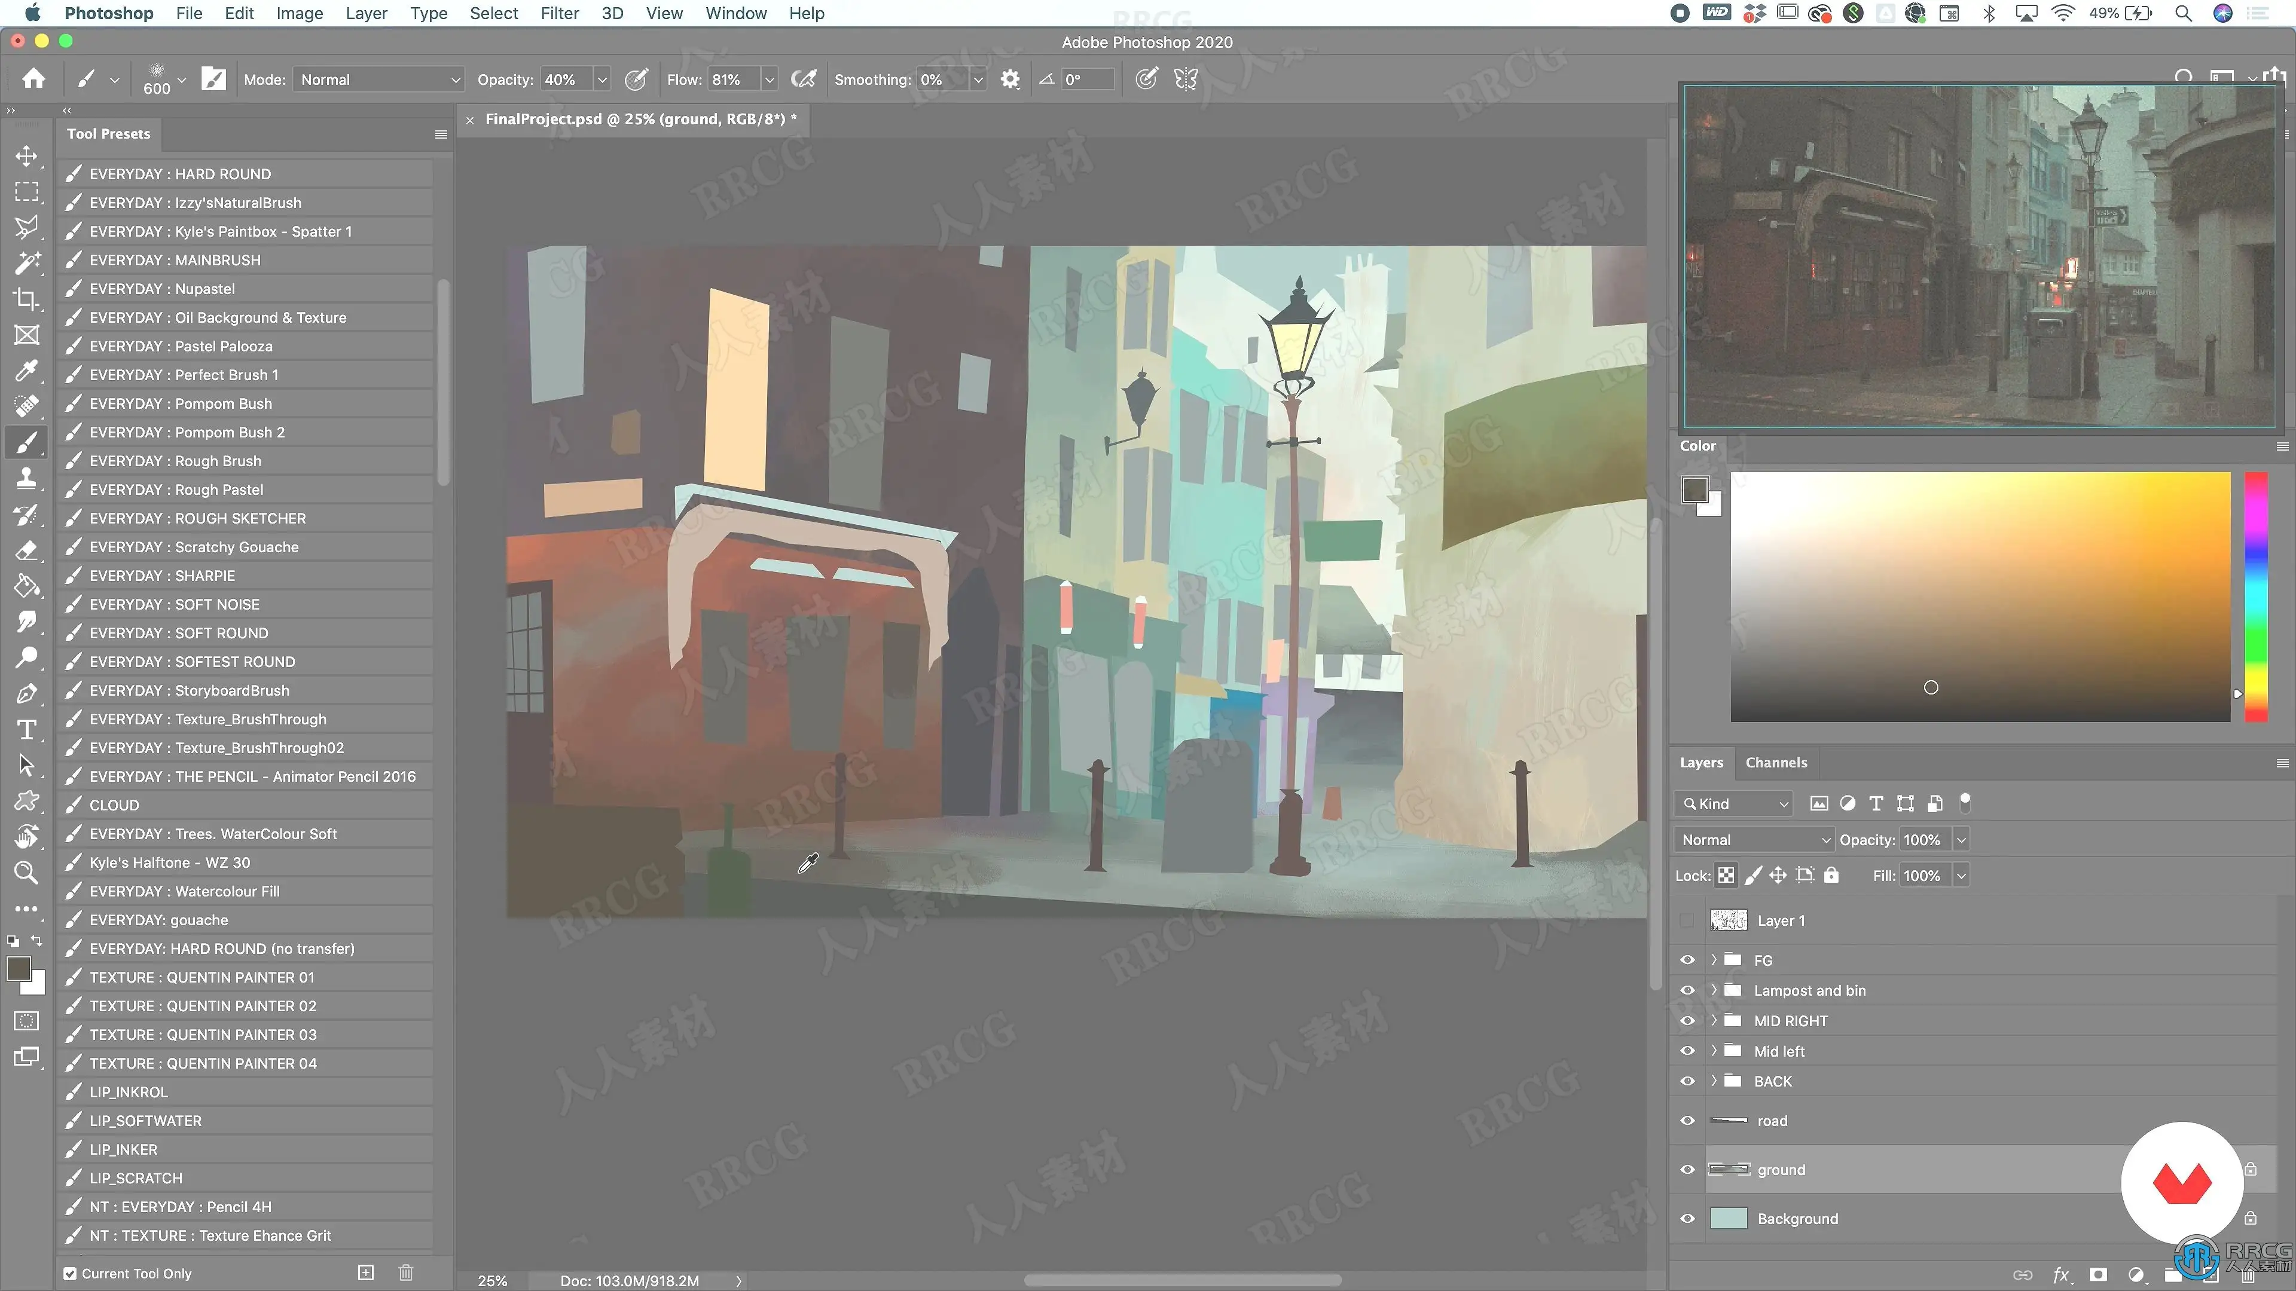The width and height of the screenshot is (2296, 1291).
Task: Choose the EVERYDAY : MAINBRUSH preset
Action: [175, 260]
